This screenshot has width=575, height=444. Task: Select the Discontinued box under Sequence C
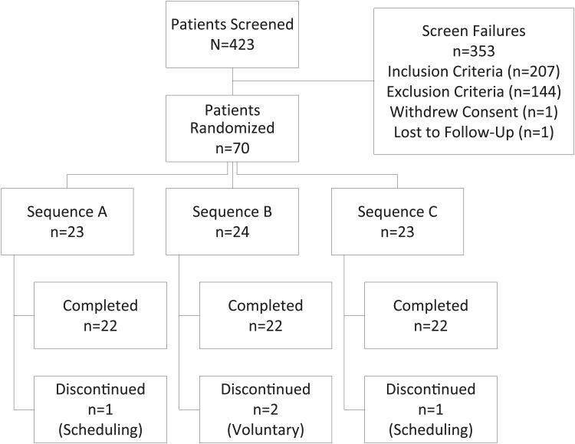click(431, 409)
